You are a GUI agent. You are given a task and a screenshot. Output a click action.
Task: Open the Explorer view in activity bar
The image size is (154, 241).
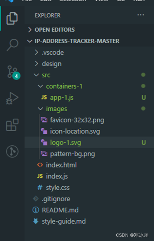click(x=12, y=18)
